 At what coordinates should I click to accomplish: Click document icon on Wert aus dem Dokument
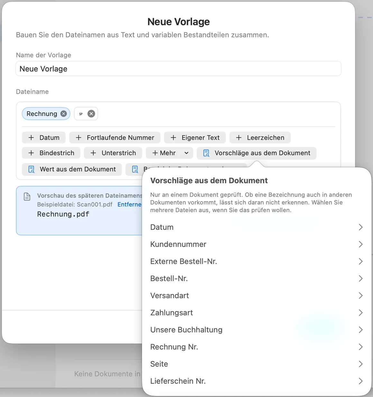[32, 169]
